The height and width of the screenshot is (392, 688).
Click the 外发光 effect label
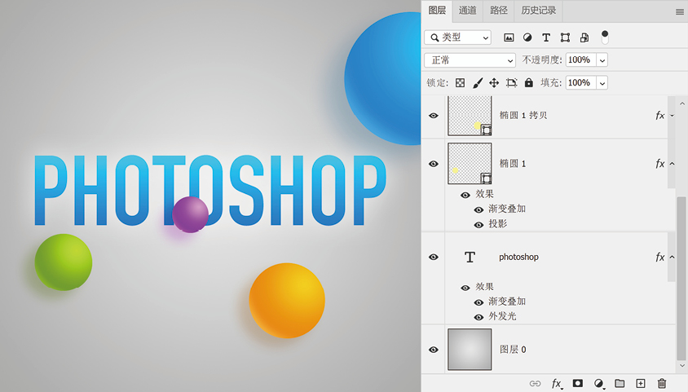point(503,316)
